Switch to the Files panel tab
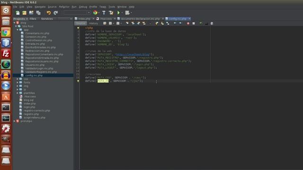This screenshot has height=170, width=303. (33, 19)
